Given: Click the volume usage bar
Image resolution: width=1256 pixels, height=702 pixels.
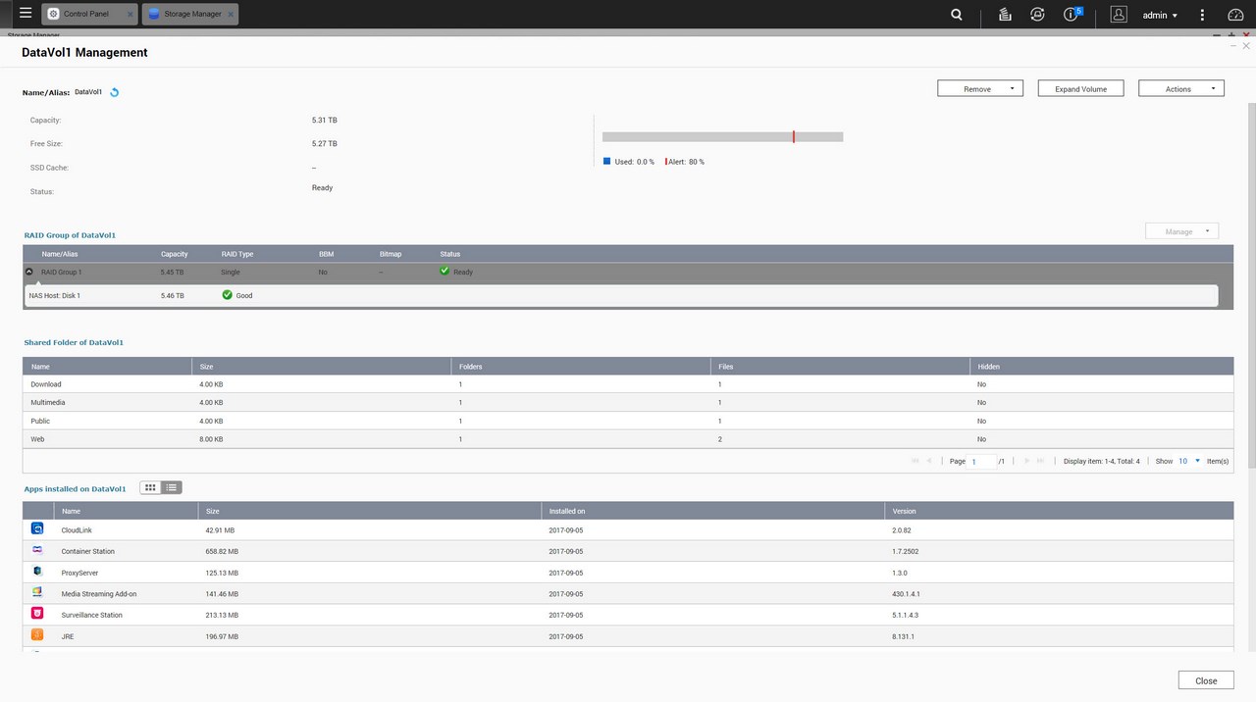Looking at the screenshot, I should click(722, 137).
